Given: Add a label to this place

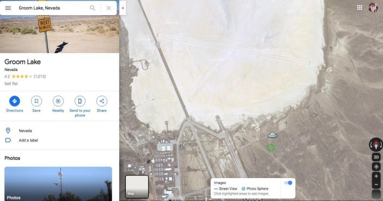Looking at the screenshot, I should [28, 140].
